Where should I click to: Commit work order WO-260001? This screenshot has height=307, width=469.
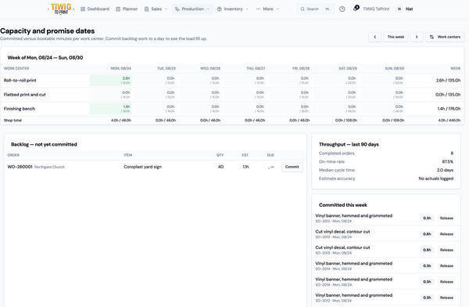pos(292,167)
